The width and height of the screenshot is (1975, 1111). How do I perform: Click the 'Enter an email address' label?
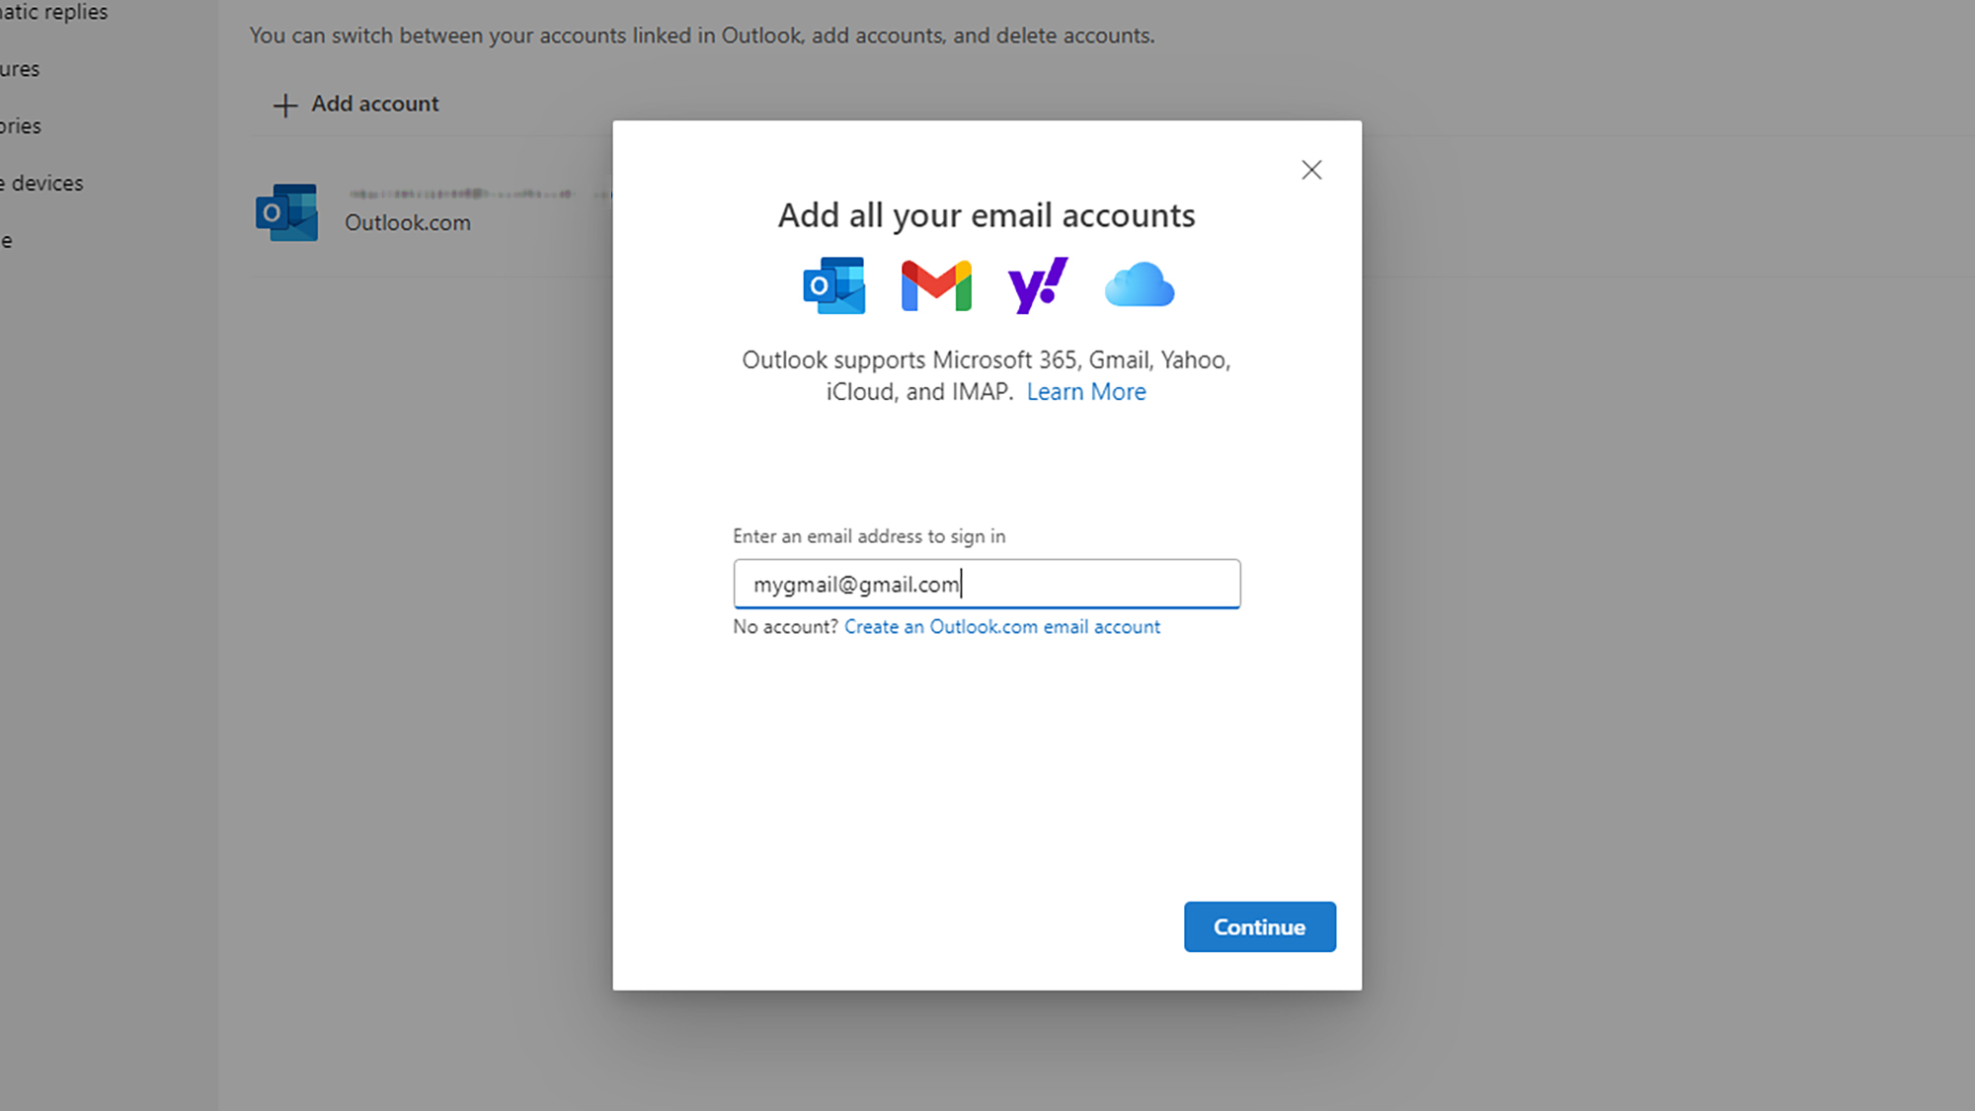[x=868, y=536]
